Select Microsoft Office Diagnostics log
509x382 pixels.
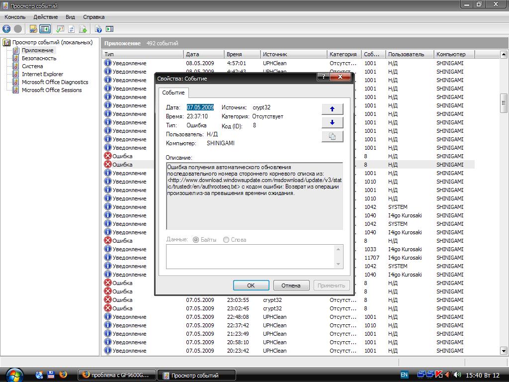(55, 82)
